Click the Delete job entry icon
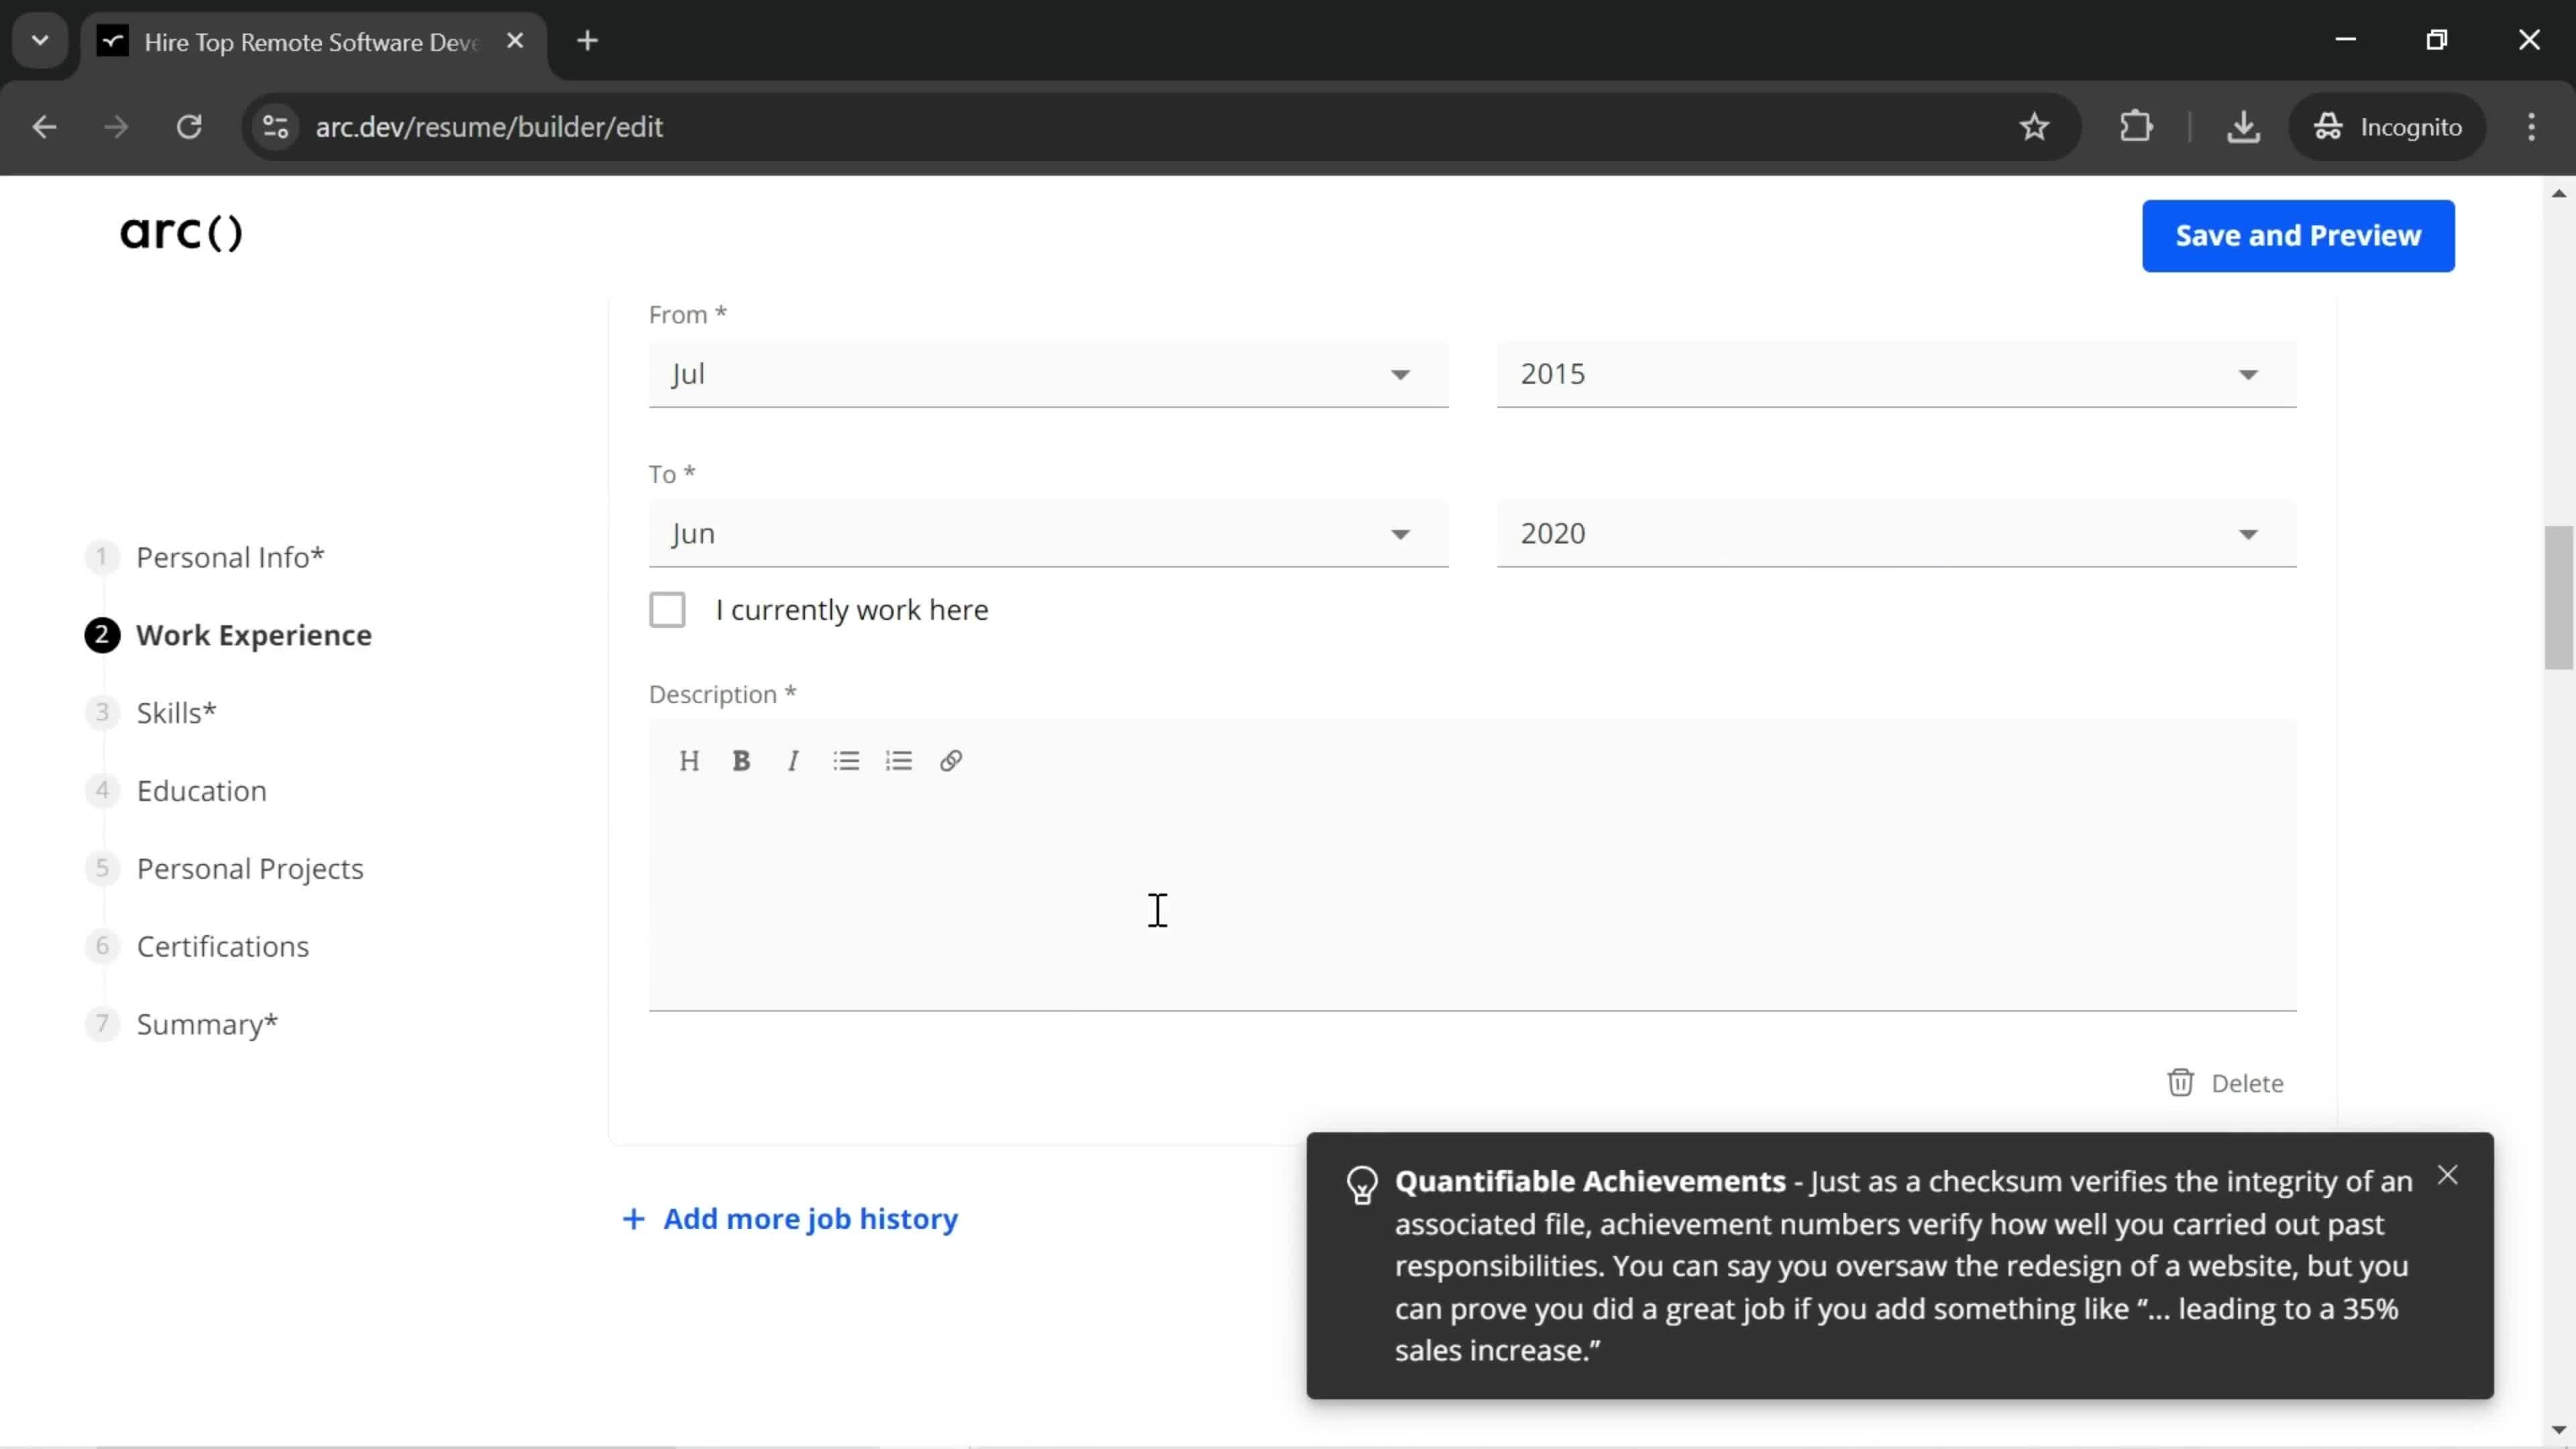This screenshot has width=2576, height=1449. coord(2180,1081)
